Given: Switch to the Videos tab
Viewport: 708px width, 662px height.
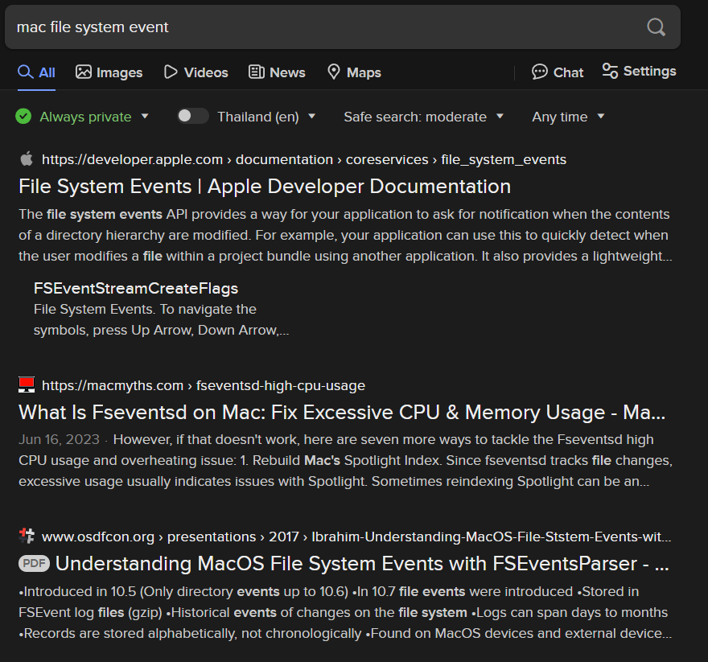Looking at the screenshot, I should click(196, 72).
